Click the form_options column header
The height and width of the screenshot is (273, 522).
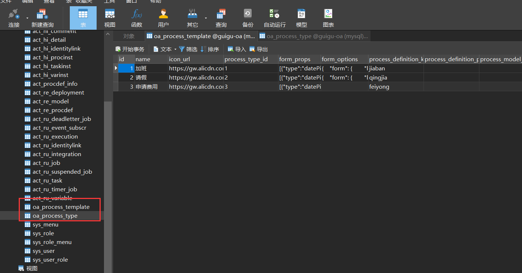click(x=345, y=59)
